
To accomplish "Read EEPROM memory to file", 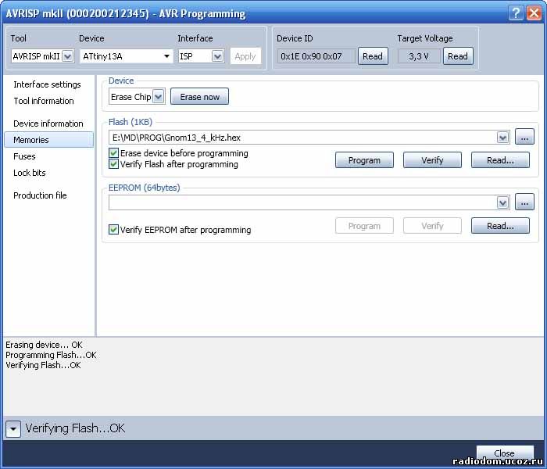I will point(500,226).
